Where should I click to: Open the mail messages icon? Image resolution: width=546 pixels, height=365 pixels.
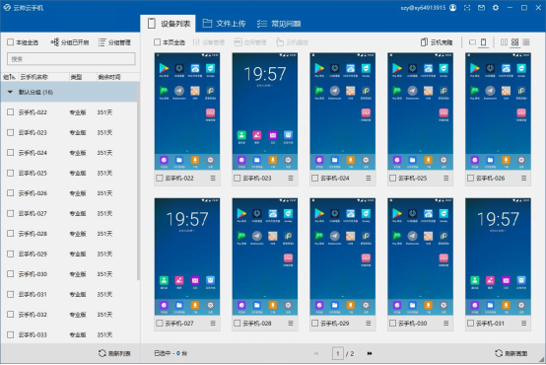[481, 8]
